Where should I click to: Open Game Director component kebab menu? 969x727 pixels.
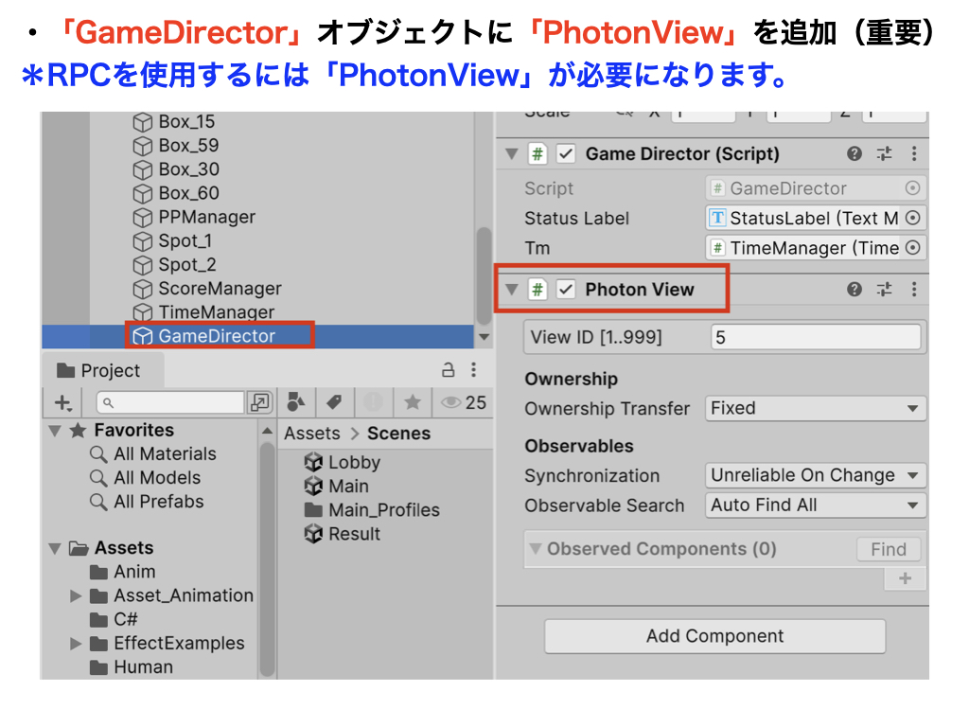914,154
